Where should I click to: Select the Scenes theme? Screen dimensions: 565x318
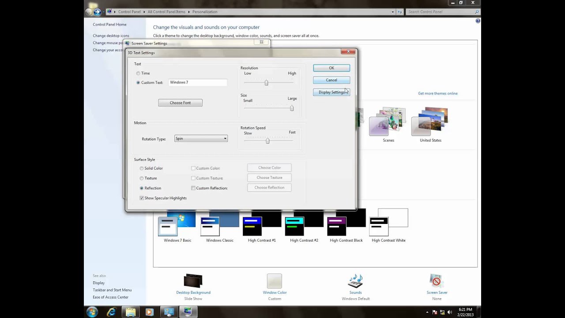pos(388,125)
